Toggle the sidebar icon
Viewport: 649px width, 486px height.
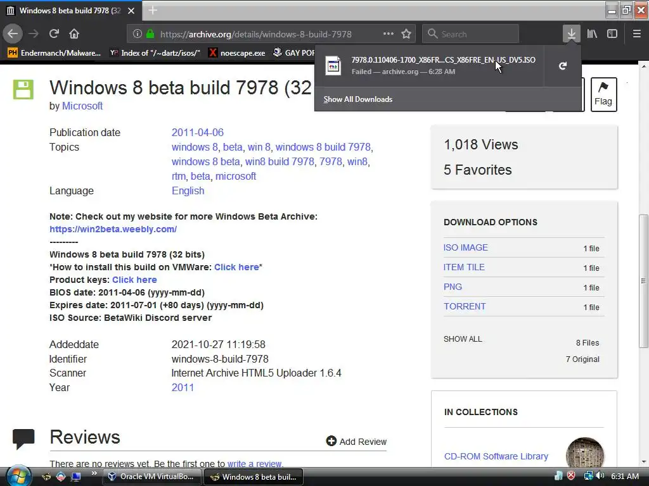[612, 34]
